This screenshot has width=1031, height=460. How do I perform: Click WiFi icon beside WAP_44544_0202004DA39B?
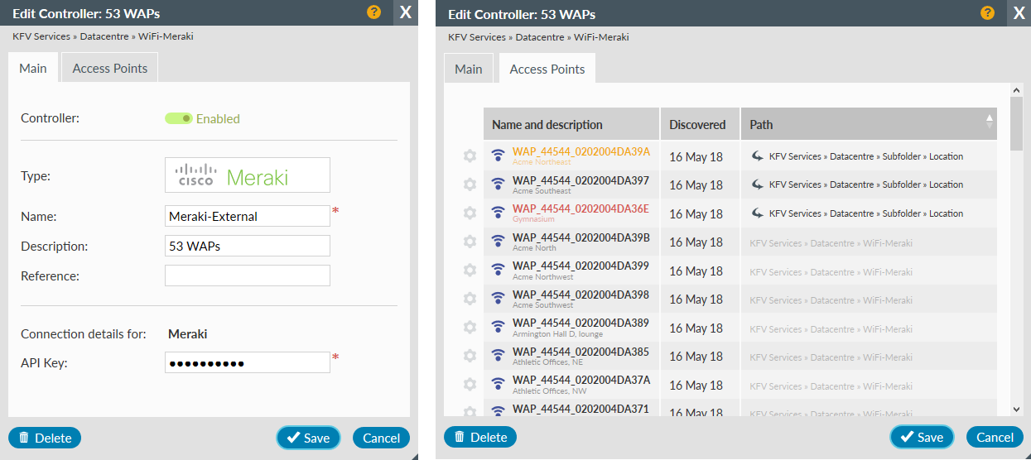pyautogui.click(x=498, y=242)
